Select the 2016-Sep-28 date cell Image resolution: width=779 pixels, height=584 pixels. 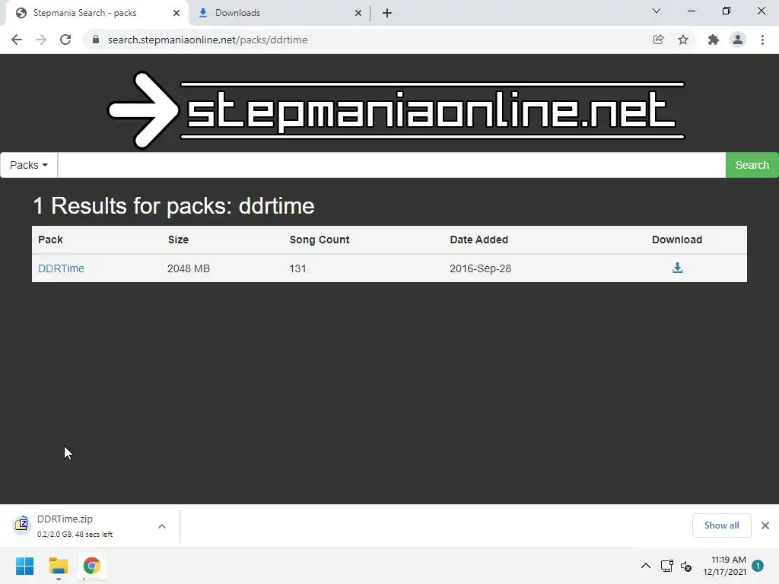[x=481, y=268]
